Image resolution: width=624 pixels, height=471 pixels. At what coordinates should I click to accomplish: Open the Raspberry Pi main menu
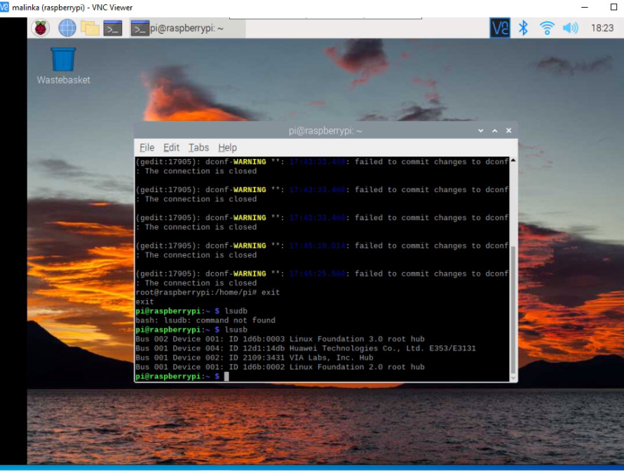tap(41, 28)
